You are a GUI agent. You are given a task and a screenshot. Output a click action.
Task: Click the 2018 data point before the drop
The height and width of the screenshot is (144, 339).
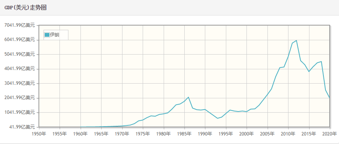click(322, 62)
